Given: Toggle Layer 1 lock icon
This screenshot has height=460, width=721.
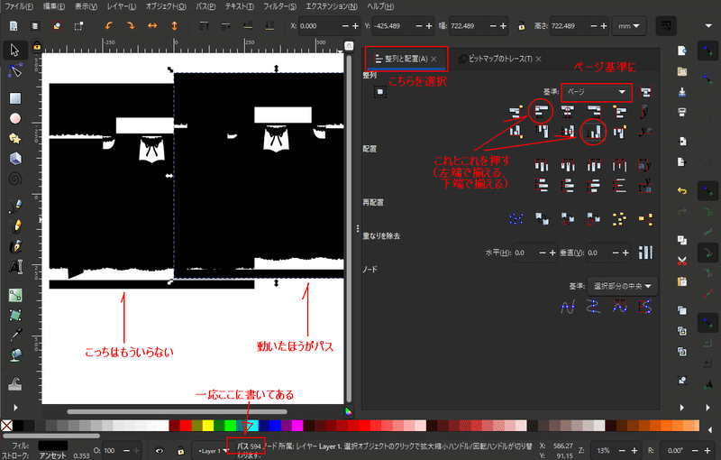Looking at the screenshot, I should tap(181, 451).
